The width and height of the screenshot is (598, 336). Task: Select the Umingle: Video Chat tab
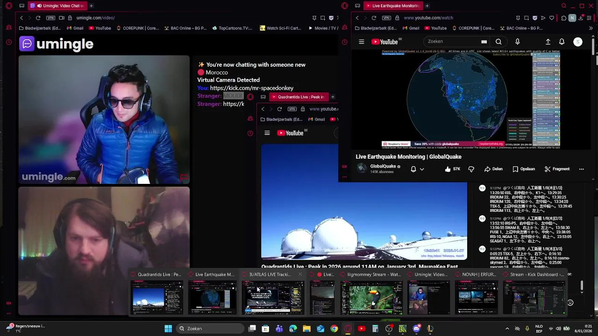[x=57, y=6]
